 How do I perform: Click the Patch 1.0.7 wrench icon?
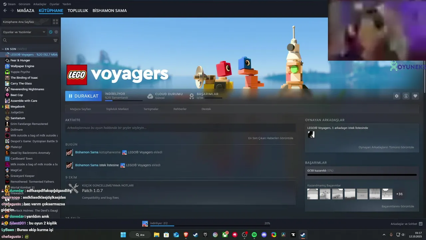click(x=74, y=188)
